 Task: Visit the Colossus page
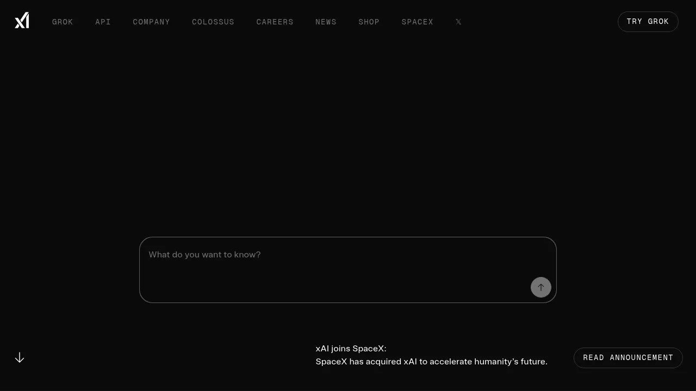coord(213,22)
